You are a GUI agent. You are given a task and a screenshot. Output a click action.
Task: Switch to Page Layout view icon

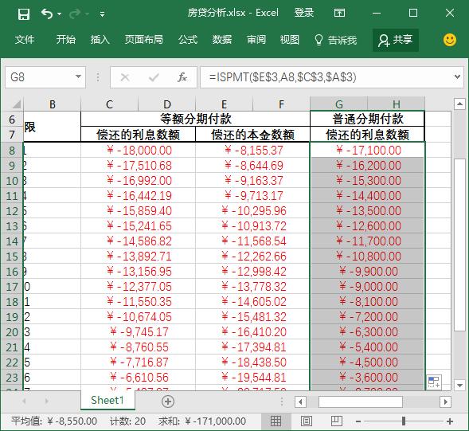pyautogui.click(x=307, y=421)
